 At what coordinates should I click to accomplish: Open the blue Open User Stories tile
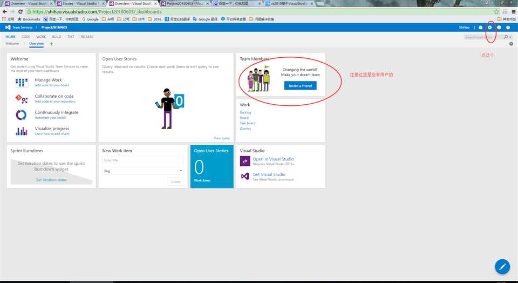pos(212,166)
